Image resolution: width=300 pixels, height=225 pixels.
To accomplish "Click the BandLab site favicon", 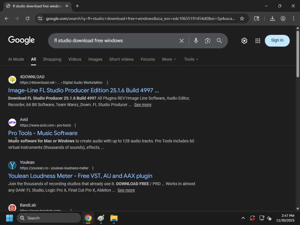I will click(x=12, y=208).
